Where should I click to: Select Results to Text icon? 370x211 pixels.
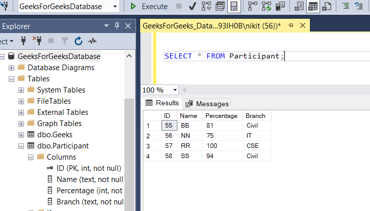click(x=299, y=7)
